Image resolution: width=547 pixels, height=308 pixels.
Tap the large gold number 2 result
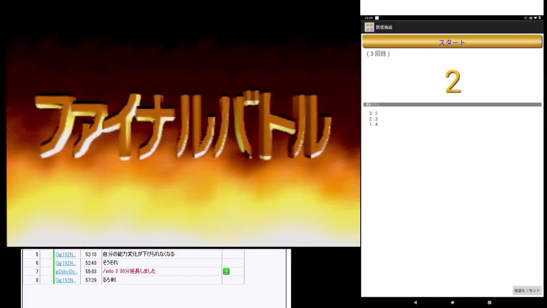point(453,82)
